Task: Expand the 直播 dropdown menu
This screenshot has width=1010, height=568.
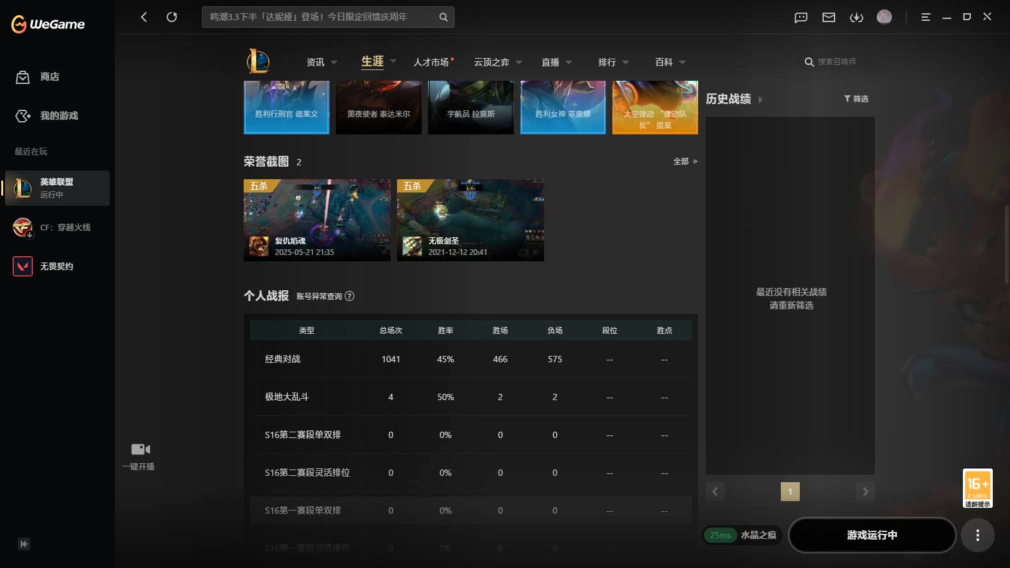Action: 569,62
